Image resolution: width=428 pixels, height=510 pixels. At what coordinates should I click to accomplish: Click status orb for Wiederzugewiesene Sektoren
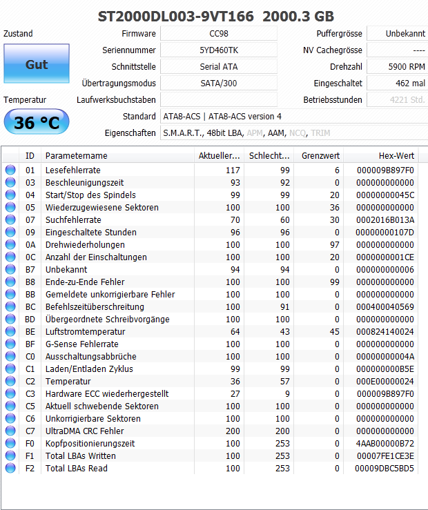tap(10, 207)
